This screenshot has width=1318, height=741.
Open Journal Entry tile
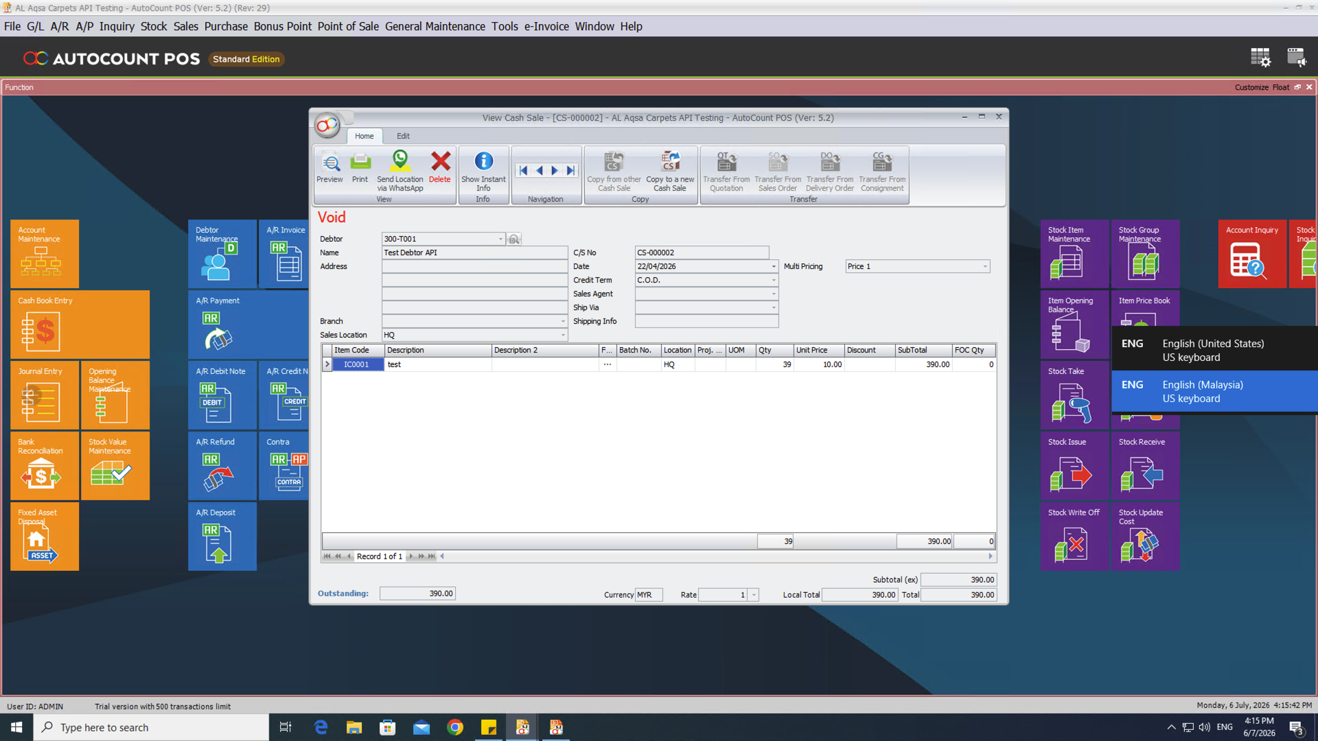click(45, 395)
